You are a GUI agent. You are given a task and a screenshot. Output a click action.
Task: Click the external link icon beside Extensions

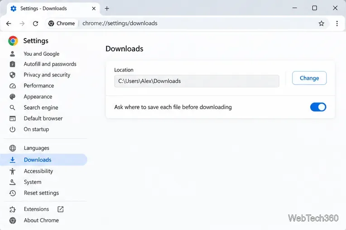(61, 209)
